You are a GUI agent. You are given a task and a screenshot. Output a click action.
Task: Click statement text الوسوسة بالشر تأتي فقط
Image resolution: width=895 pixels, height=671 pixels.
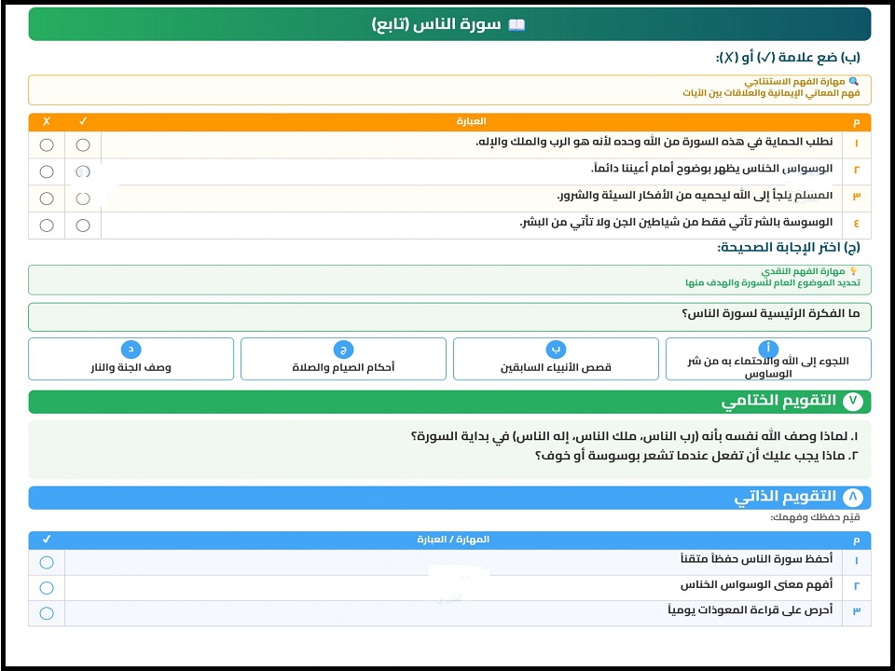click(x=676, y=223)
